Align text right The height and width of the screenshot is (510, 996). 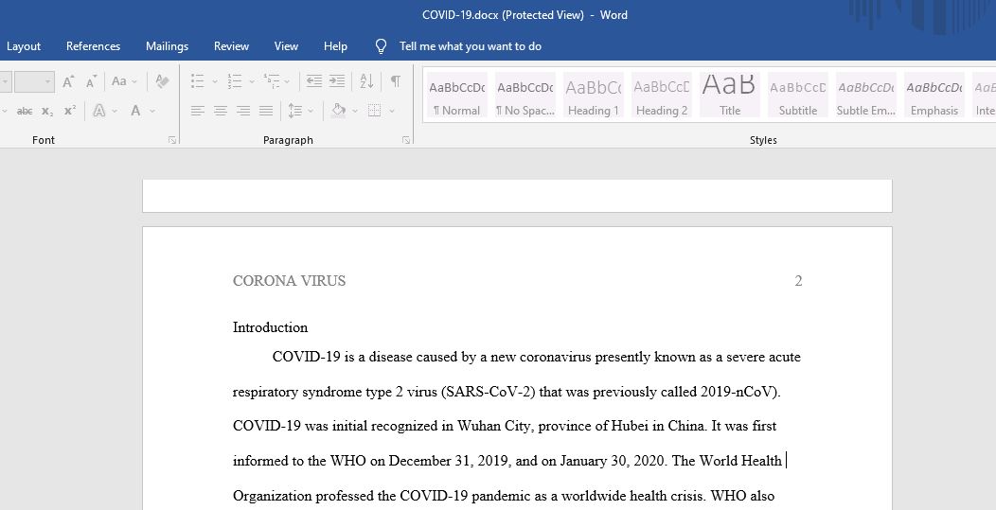[243, 111]
